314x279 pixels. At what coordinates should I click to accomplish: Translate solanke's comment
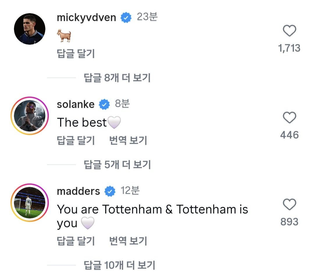[x=128, y=141]
